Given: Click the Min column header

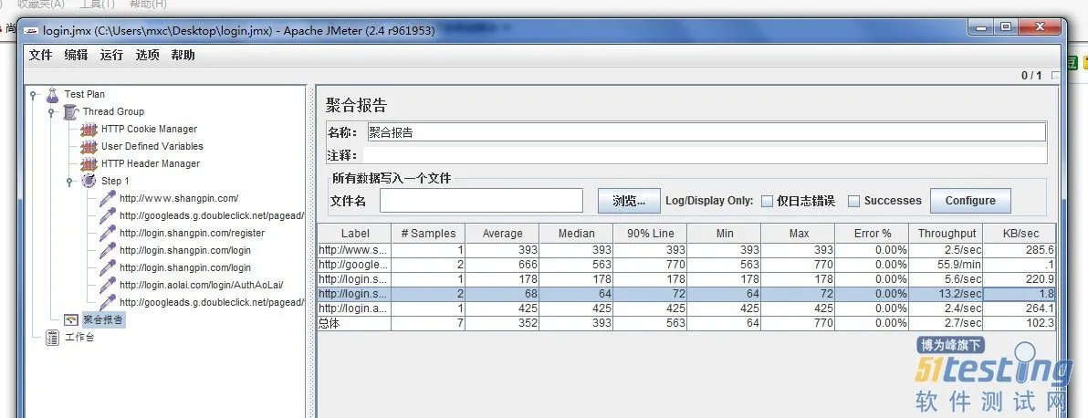Looking at the screenshot, I should coord(725,234).
